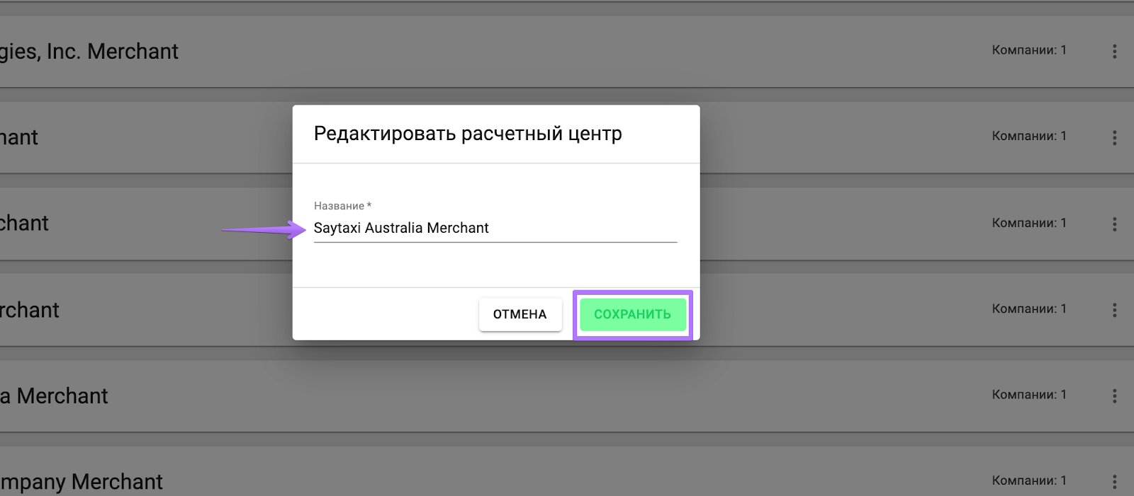Open three-dot menu for 'mpany Merchant' row
The image size is (1134, 496).
pyautogui.click(x=1114, y=482)
